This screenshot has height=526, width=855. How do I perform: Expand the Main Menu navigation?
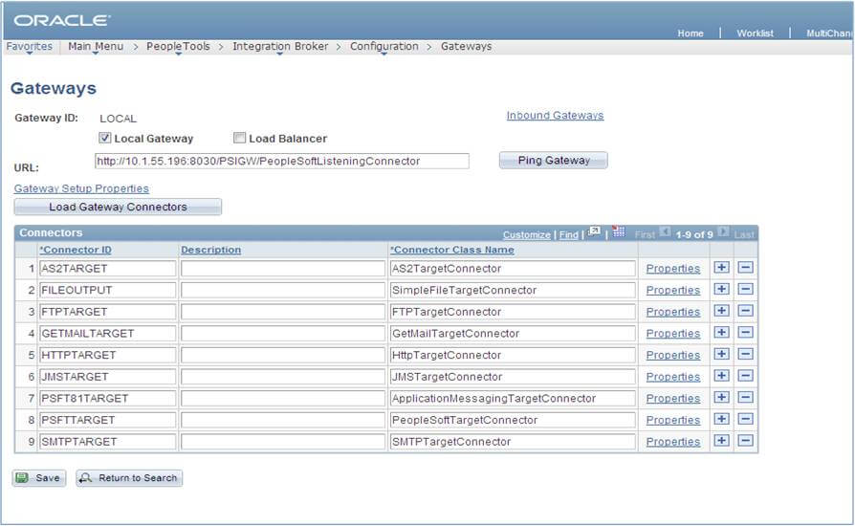point(96,47)
